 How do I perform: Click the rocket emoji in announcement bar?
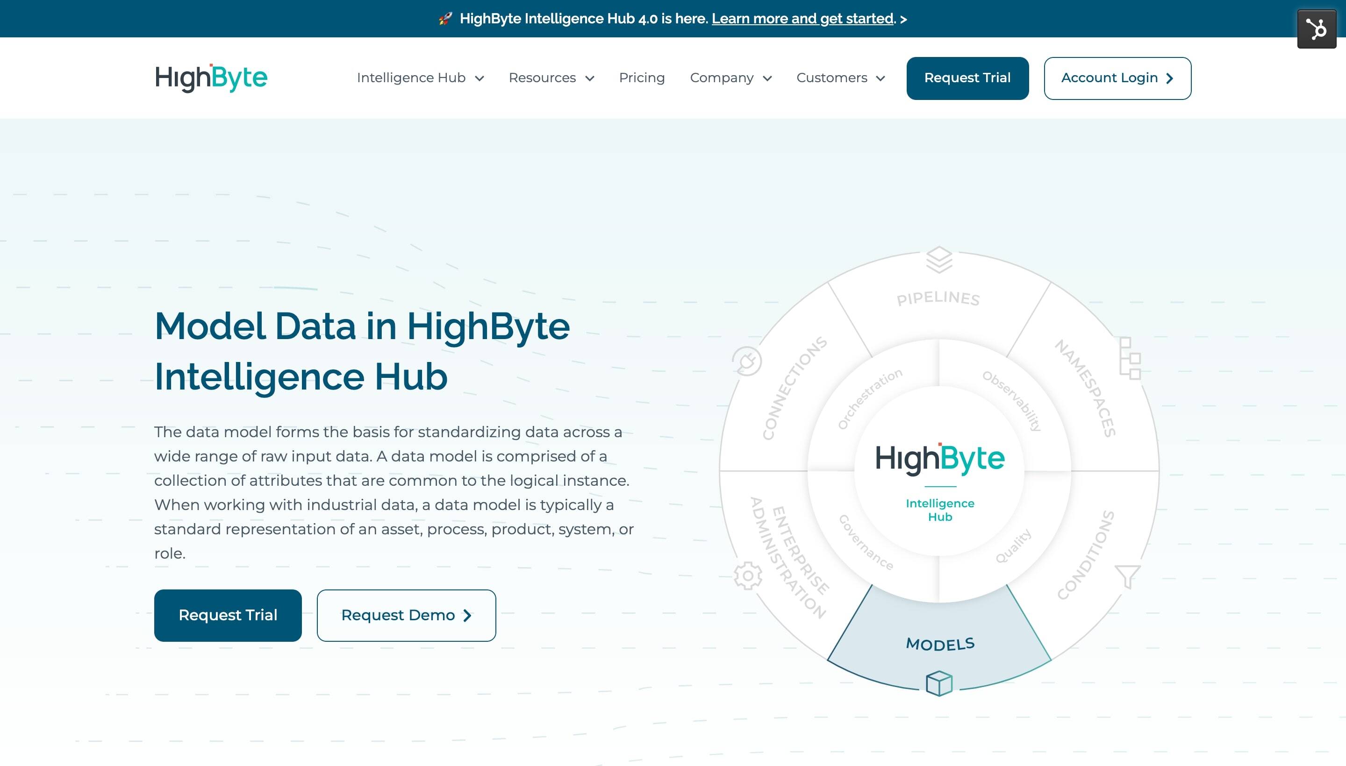coord(445,19)
